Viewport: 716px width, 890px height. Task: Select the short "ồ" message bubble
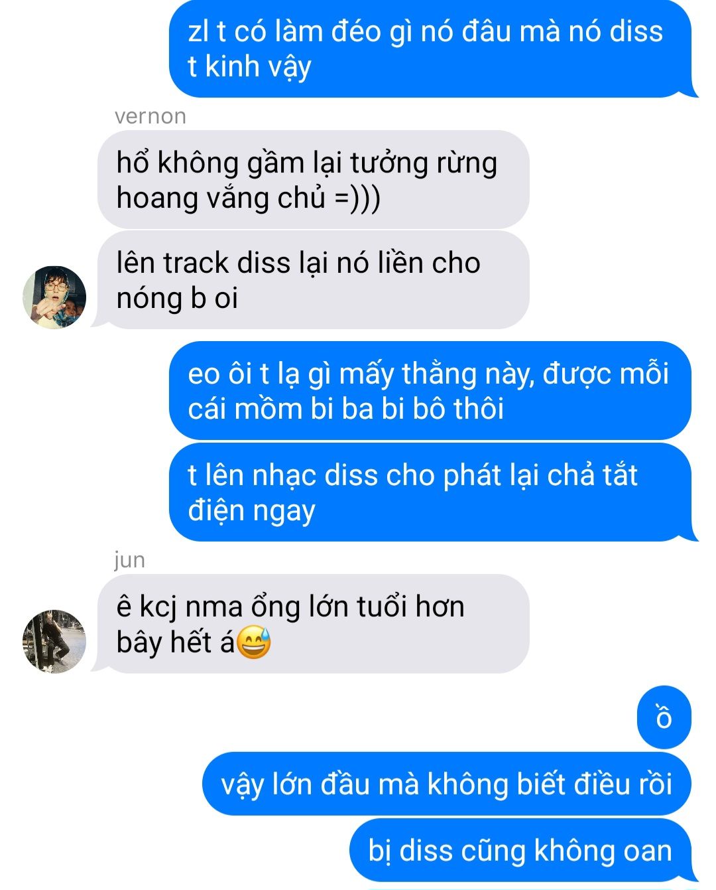(664, 717)
